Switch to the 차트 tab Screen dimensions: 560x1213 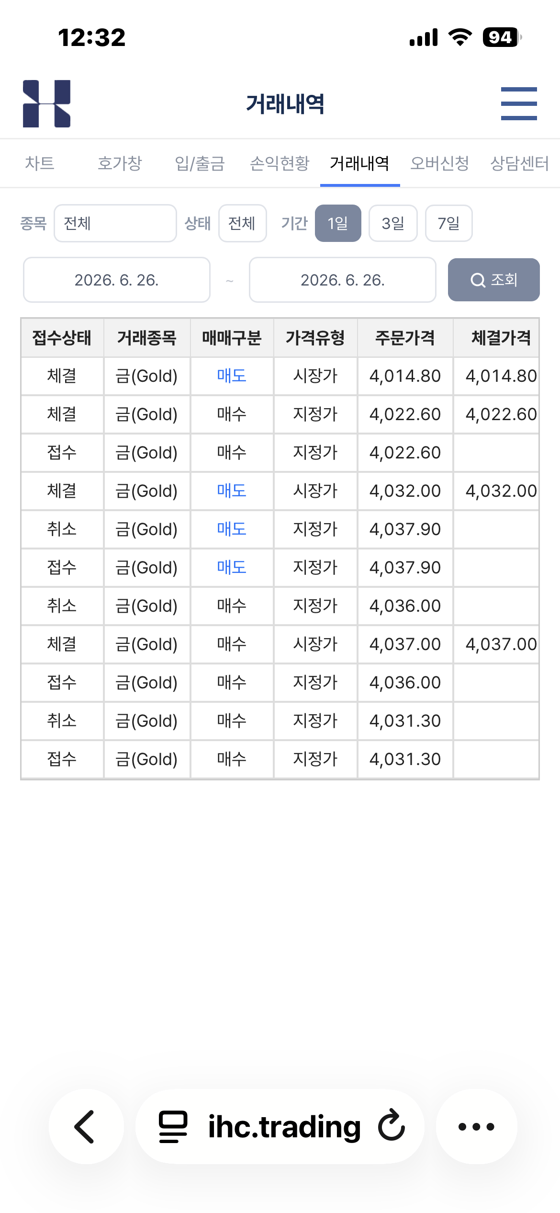click(40, 163)
